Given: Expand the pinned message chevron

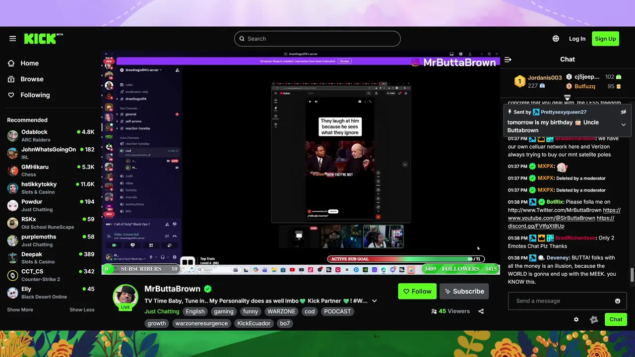Looking at the screenshot, I should pos(624,124).
